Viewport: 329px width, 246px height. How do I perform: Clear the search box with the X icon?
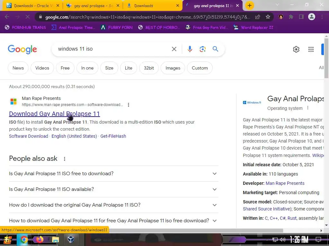coord(174,49)
